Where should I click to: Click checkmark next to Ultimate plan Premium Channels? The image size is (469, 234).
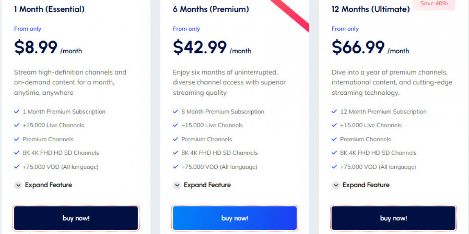(334, 139)
